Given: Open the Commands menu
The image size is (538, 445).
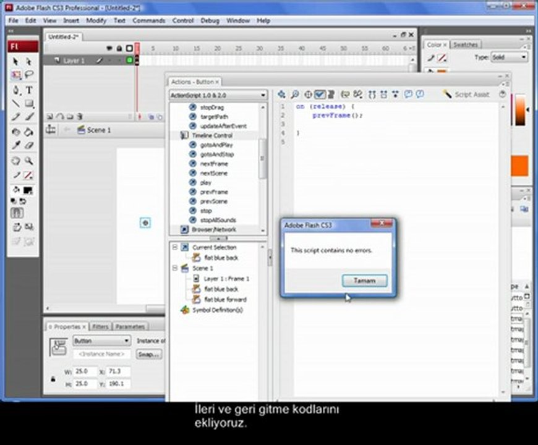Looking at the screenshot, I should (x=148, y=20).
